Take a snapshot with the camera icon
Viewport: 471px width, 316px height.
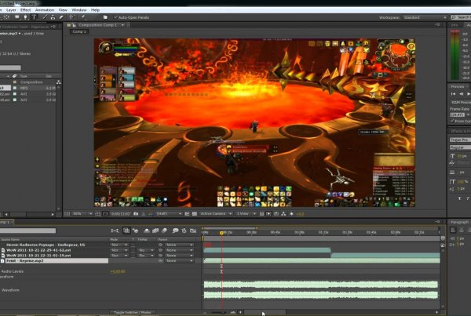136,213
